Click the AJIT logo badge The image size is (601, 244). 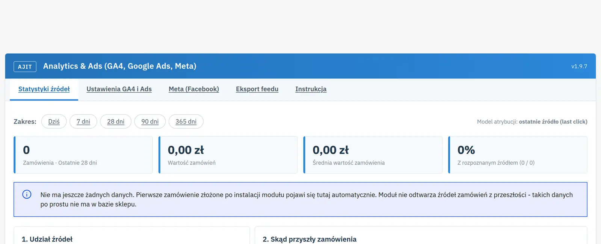pos(25,66)
